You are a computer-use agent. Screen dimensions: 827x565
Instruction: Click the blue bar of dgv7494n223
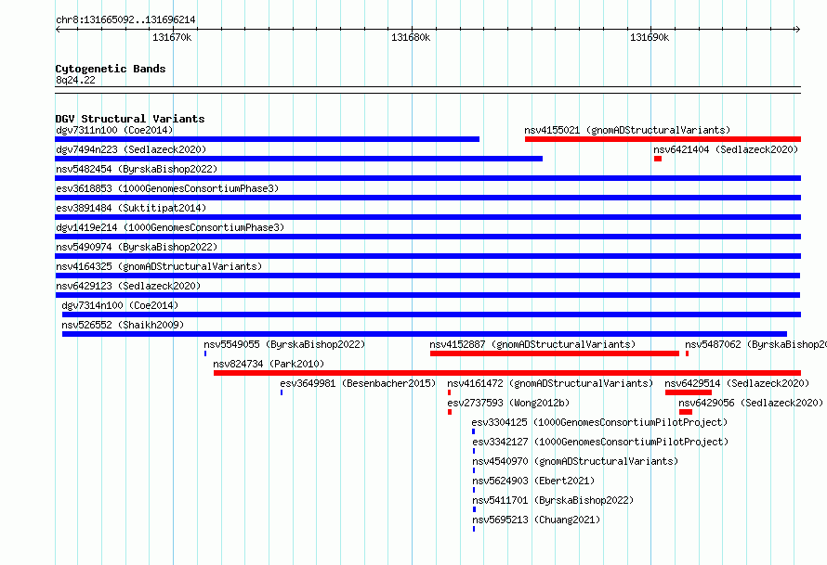point(299,159)
